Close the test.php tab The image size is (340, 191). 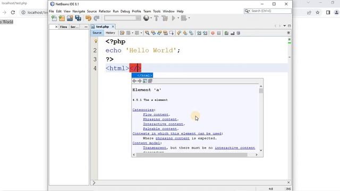(x=113, y=27)
